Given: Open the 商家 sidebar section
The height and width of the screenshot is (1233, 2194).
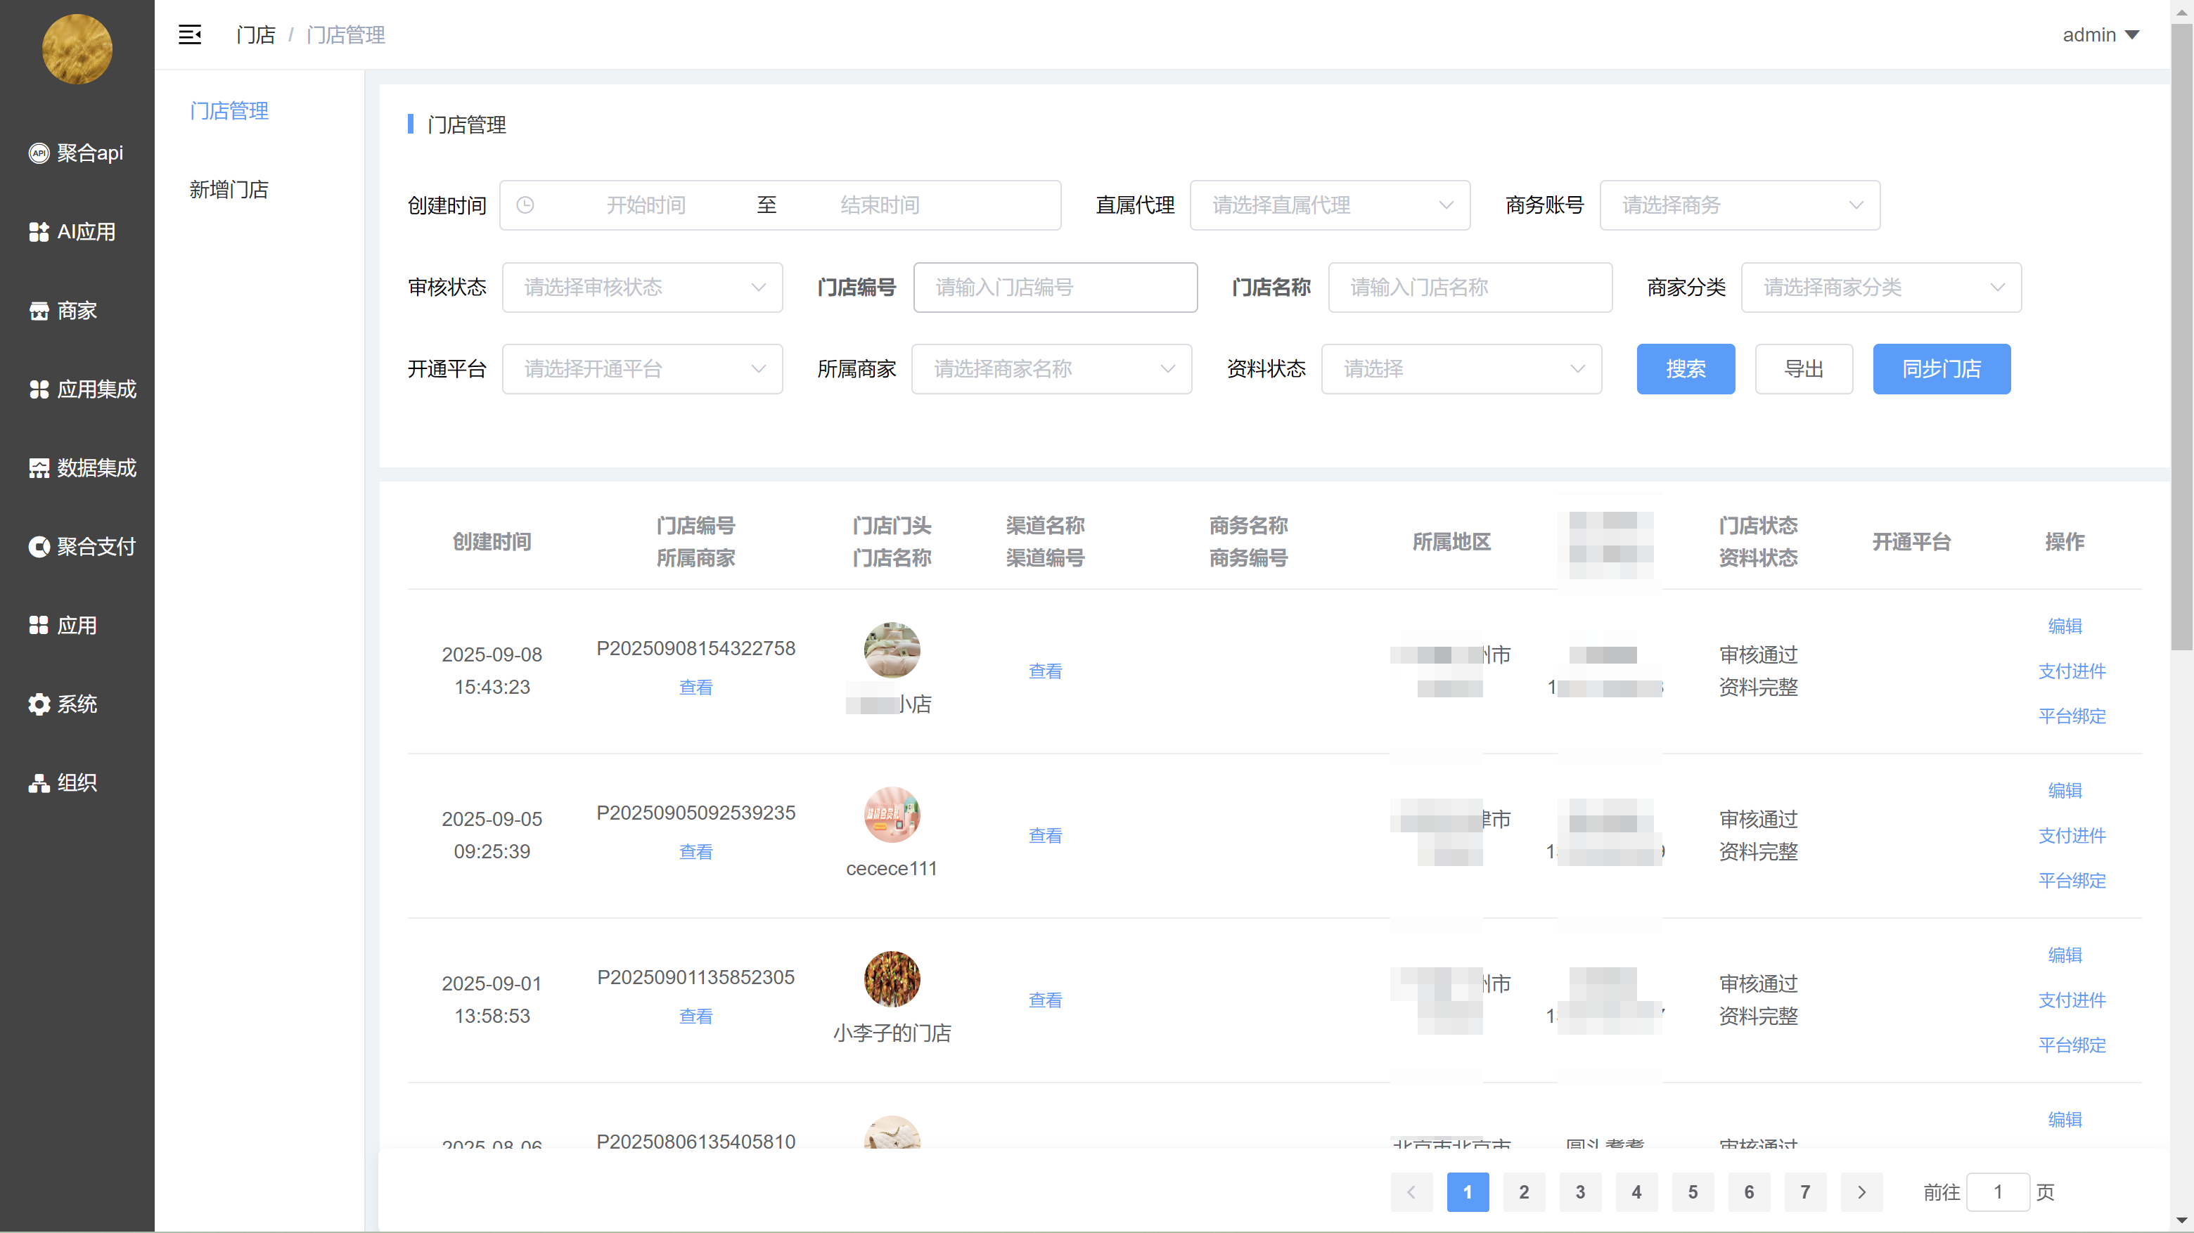Looking at the screenshot, I should pos(64,311).
